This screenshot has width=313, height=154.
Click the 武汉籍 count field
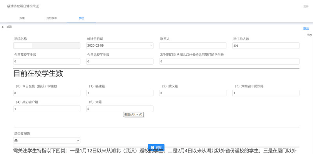193,93
